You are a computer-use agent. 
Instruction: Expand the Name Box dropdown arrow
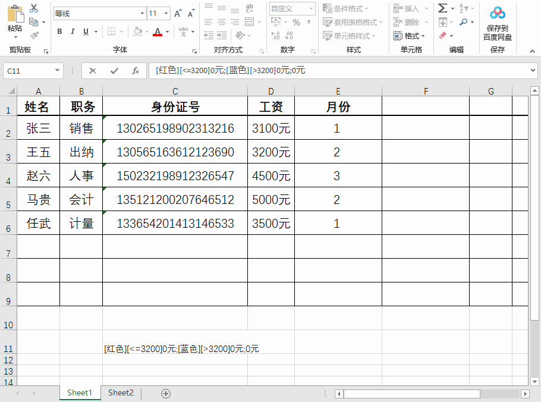57,71
